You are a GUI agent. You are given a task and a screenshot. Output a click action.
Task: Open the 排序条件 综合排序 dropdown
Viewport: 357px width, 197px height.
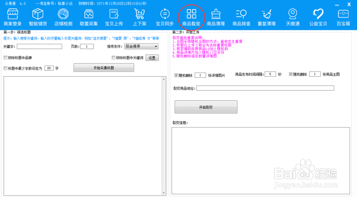coord(141,46)
